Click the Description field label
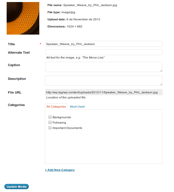The height and width of the screenshot is (192, 174). click(17, 79)
